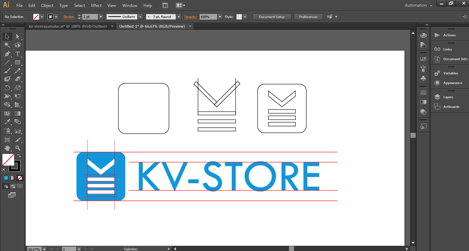Select the Blend tool

[x=18, y=122]
